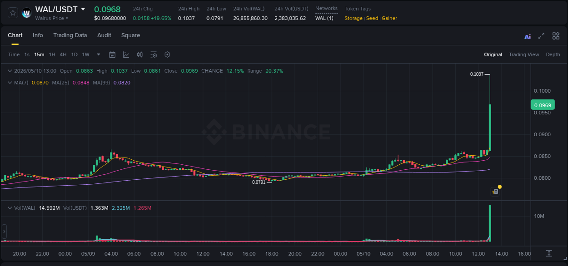Open the Square tab
Viewport: 568px width, 266px height.
pos(130,35)
